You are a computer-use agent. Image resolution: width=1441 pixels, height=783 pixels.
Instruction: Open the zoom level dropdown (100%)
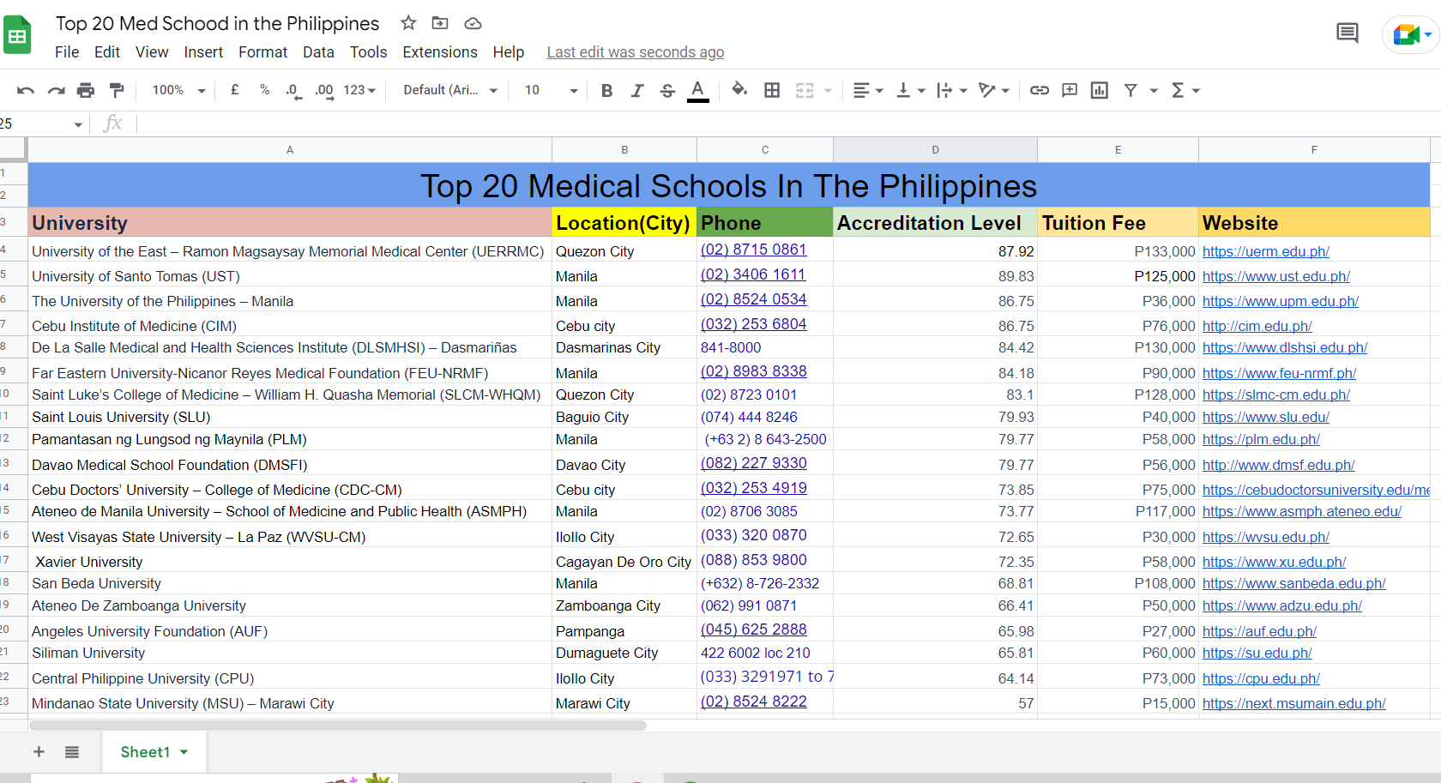click(178, 90)
